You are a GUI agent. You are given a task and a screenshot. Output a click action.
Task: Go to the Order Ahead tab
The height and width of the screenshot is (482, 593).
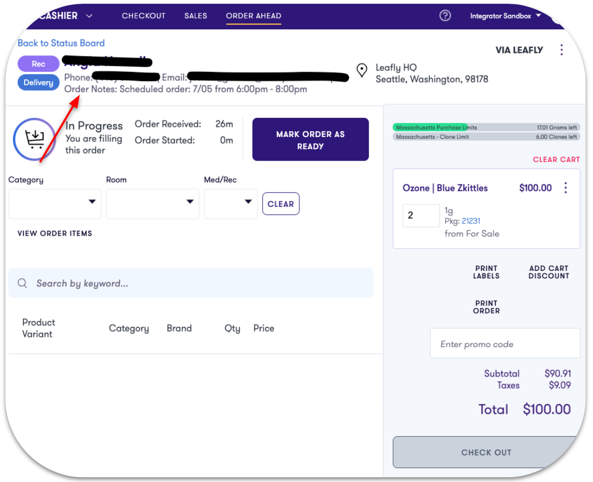pyautogui.click(x=254, y=16)
